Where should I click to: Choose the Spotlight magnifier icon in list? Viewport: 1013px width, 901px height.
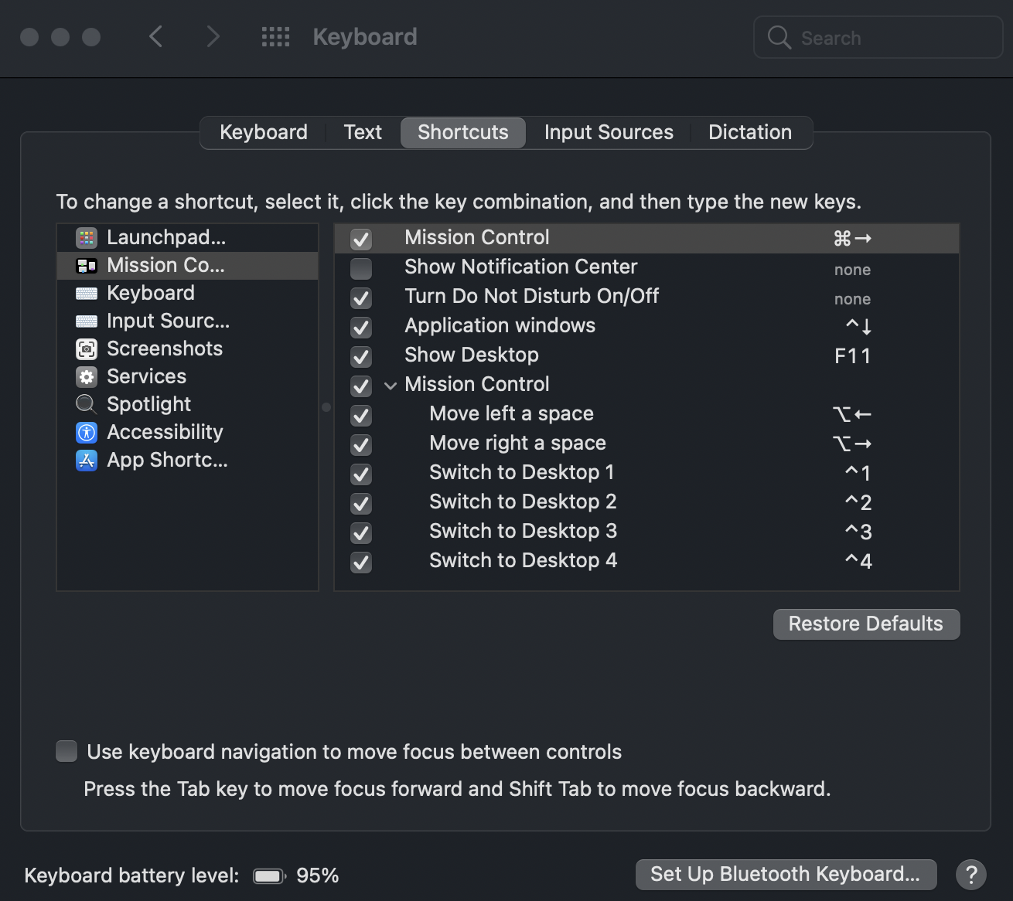coord(87,404)
